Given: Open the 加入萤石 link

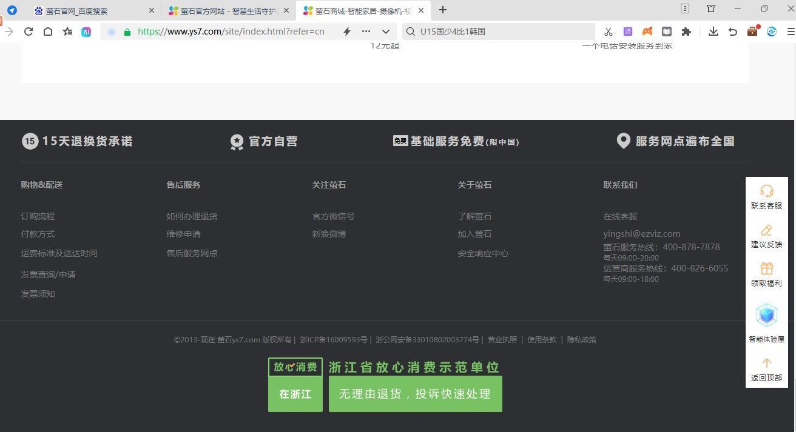Looking at the screenshot, I should (474, 234).
